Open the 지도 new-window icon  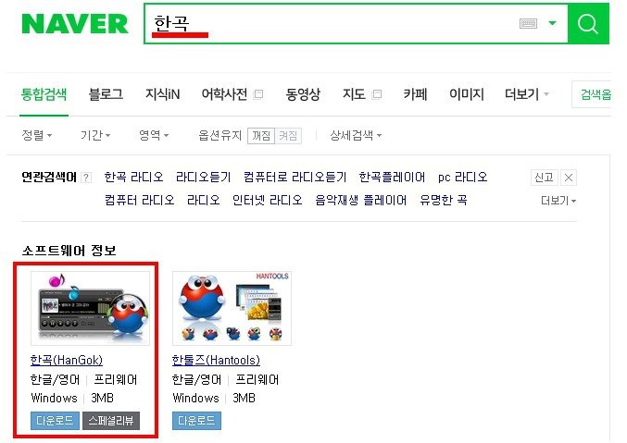point(376,94)
